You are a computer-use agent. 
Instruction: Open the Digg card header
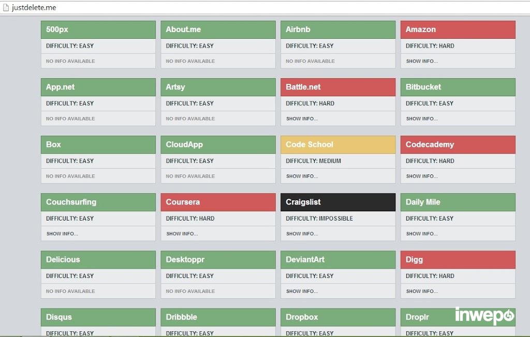(458, 259)
